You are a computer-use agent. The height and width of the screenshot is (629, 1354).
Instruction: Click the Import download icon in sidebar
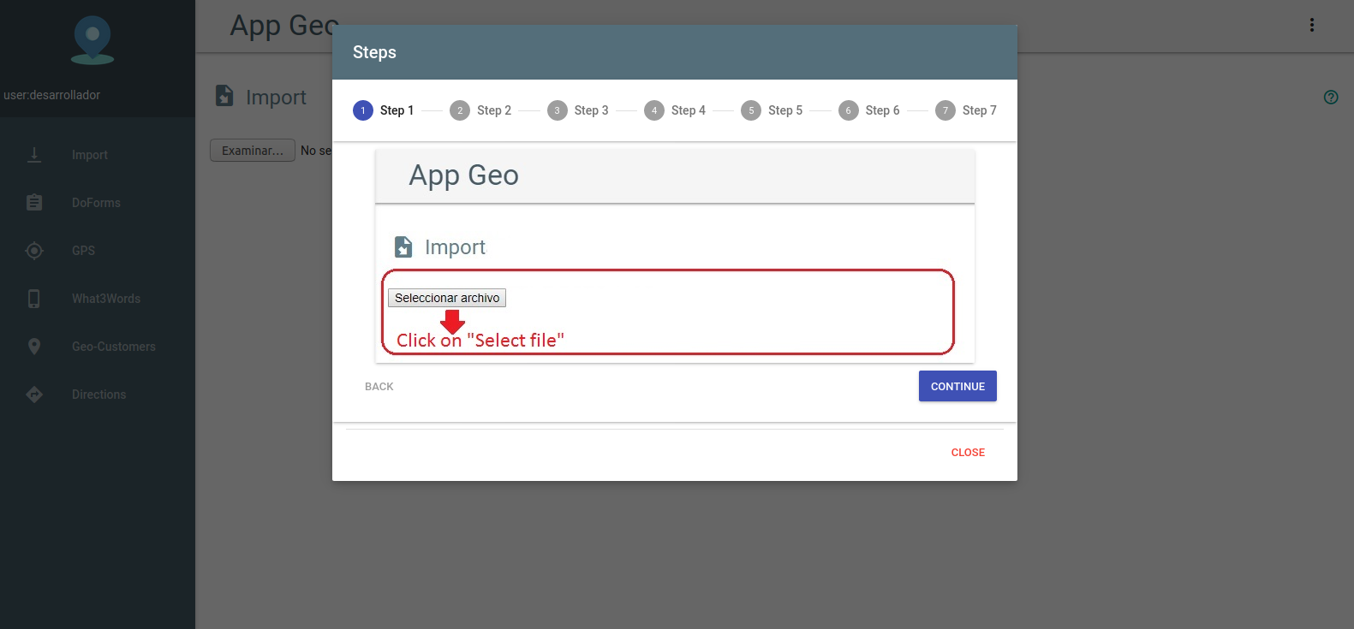(x=34, y=155)
